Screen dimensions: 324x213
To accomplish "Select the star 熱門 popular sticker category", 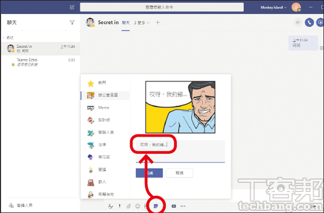I will point(105,83).
